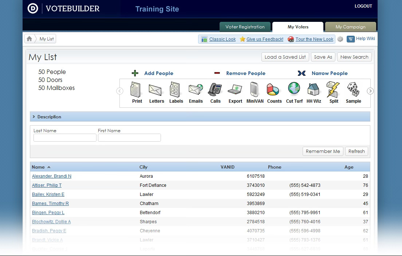
Task: Click the Save As button
Action: 323,57
